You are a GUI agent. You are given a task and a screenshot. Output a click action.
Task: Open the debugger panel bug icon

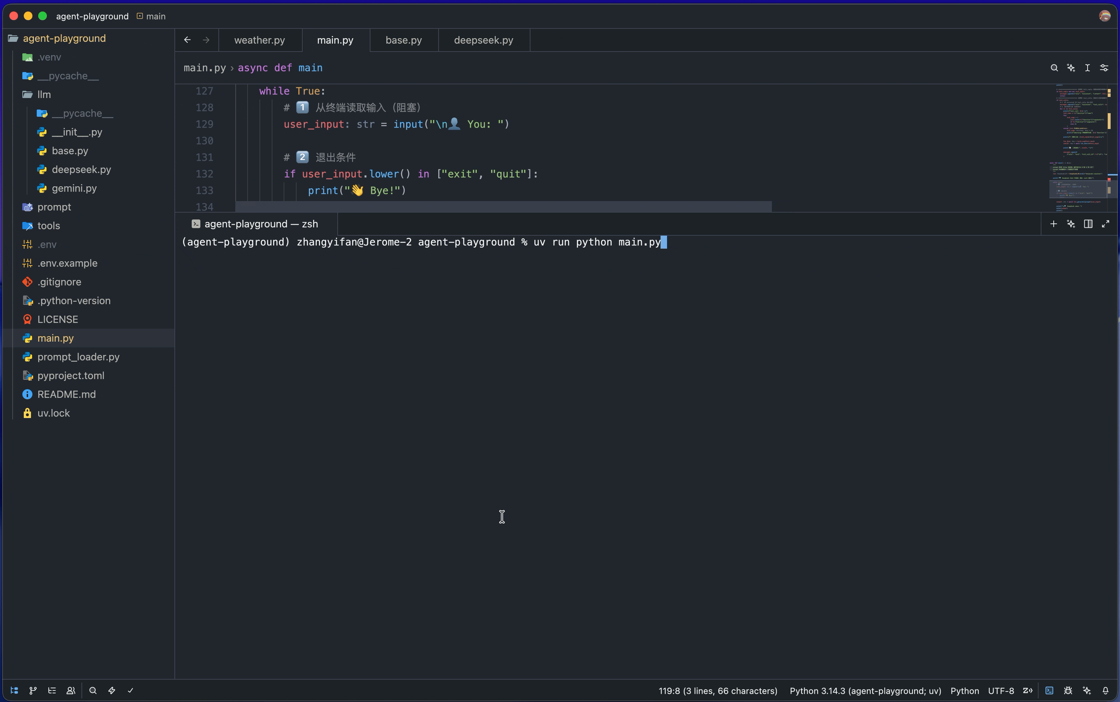[x=1068, y=690]
